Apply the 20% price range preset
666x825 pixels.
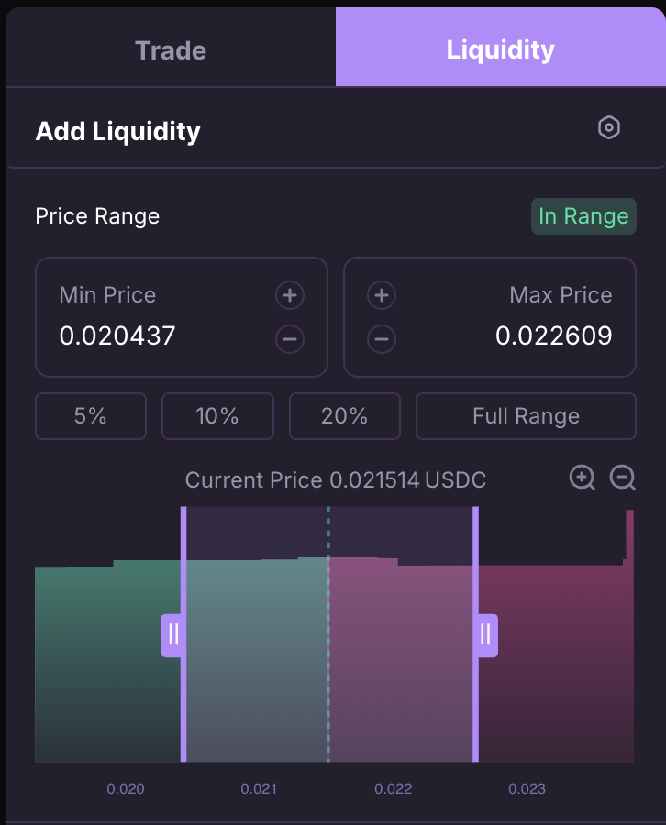(x=345, y=416)
